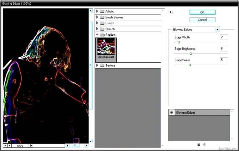The height and width of the screenshot is (151, 239).
Task: Click the preview horizontal scrollbar thumb
Action: coord(75,146)
